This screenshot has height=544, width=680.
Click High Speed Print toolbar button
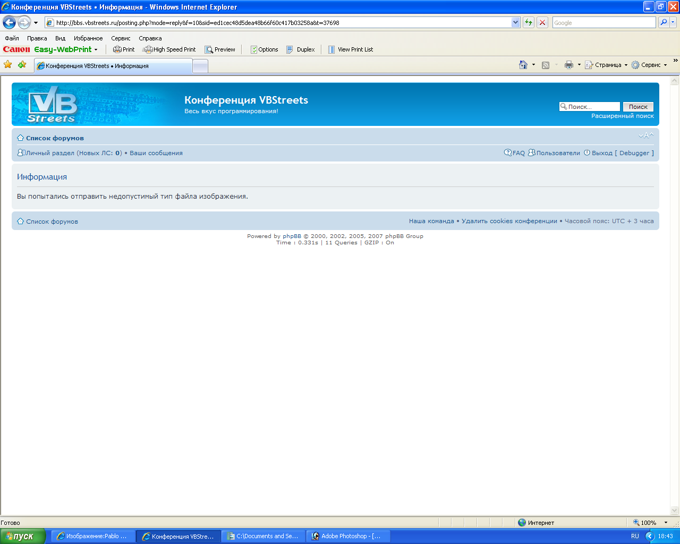point(169,49)
